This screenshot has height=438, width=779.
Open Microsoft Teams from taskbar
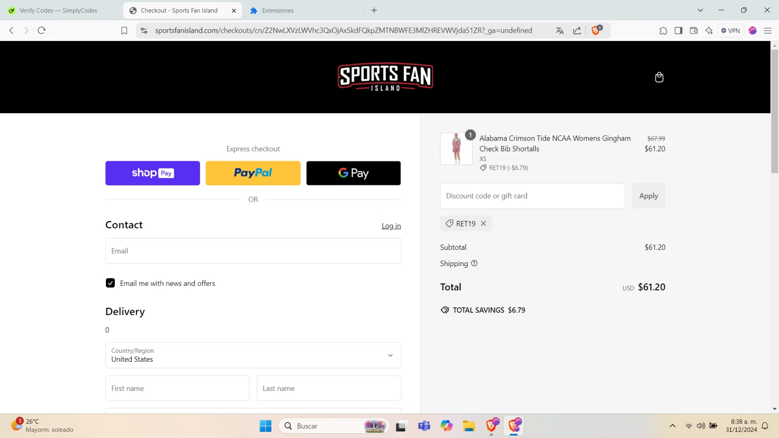pyautogui.click(x=424, y=426)
